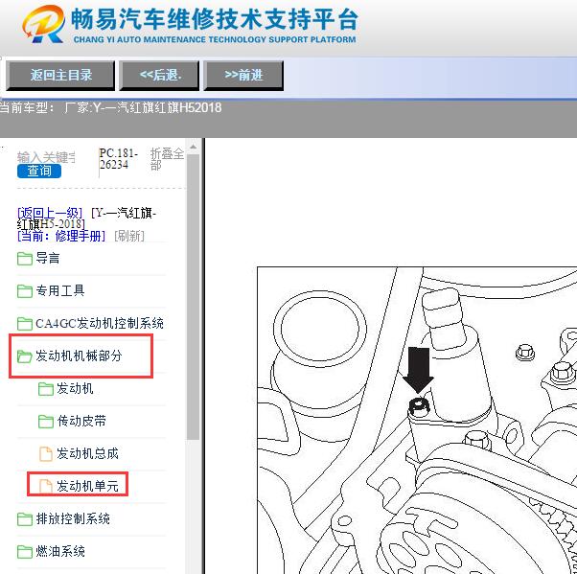Click the sidebar scrollbar up arrow
The width and height of the screenshot is (577, 574).
(193, 147)
